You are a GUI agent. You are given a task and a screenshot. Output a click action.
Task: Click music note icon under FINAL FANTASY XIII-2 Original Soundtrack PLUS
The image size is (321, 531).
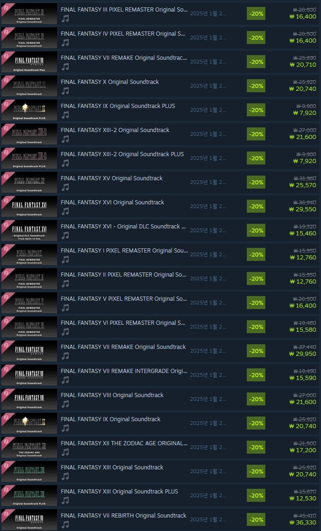[x=65, y=163]
